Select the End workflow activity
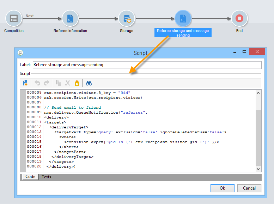This screenshot has height=204, width=274. tap(239, 18)
